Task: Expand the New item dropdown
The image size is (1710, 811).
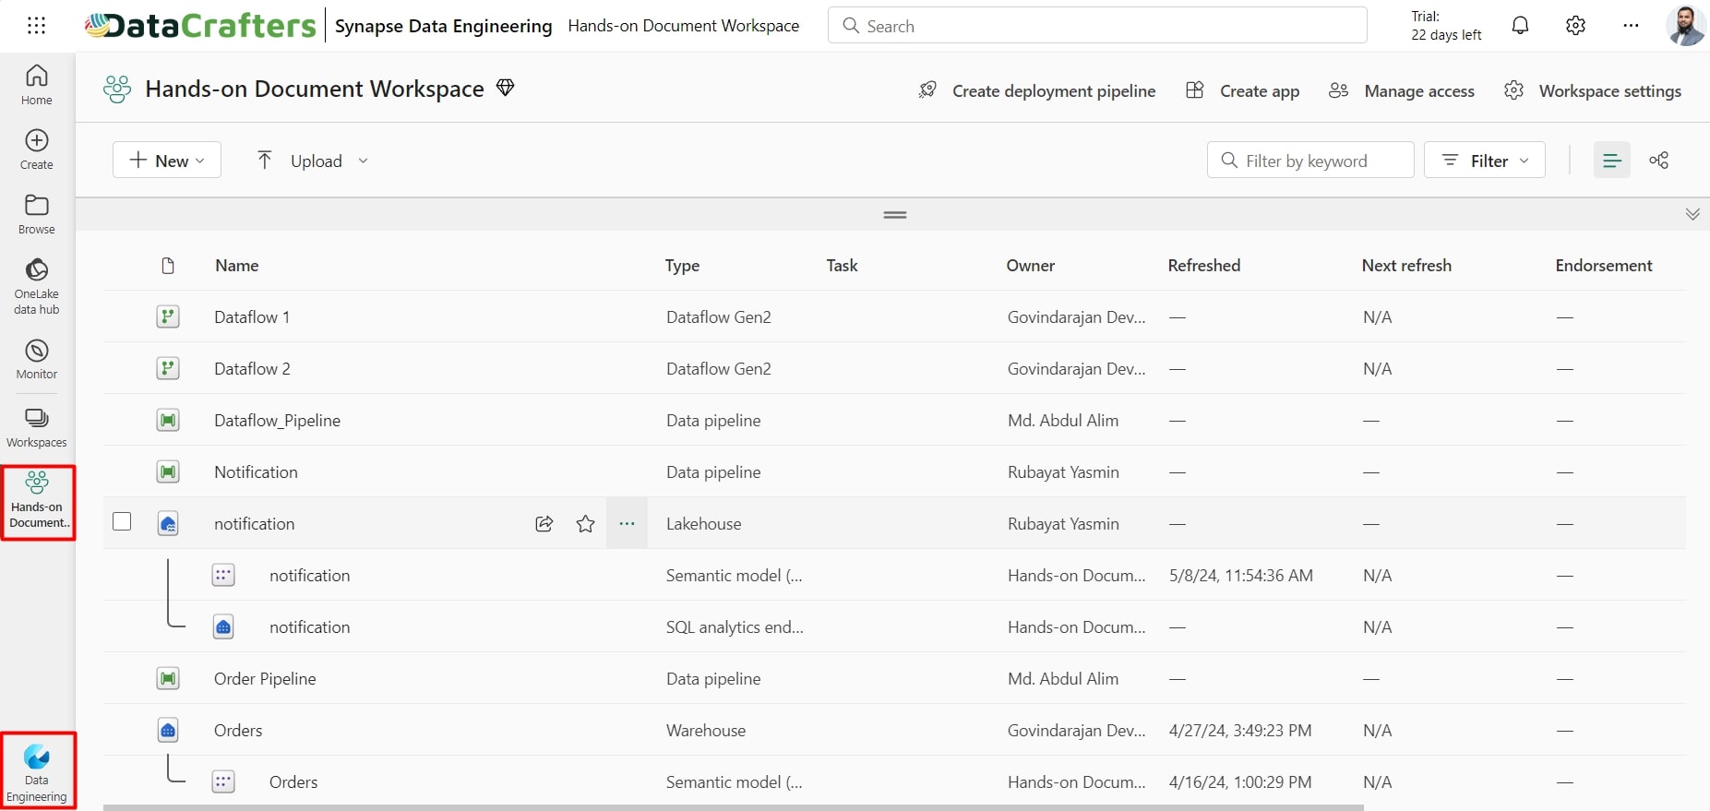Action: click(x=167, y=161)
